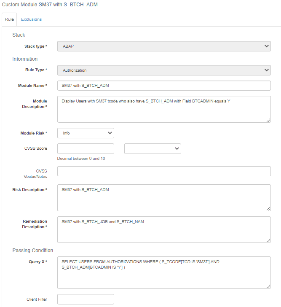
Task: Click the Module Name label
Action: click(32, 86)
